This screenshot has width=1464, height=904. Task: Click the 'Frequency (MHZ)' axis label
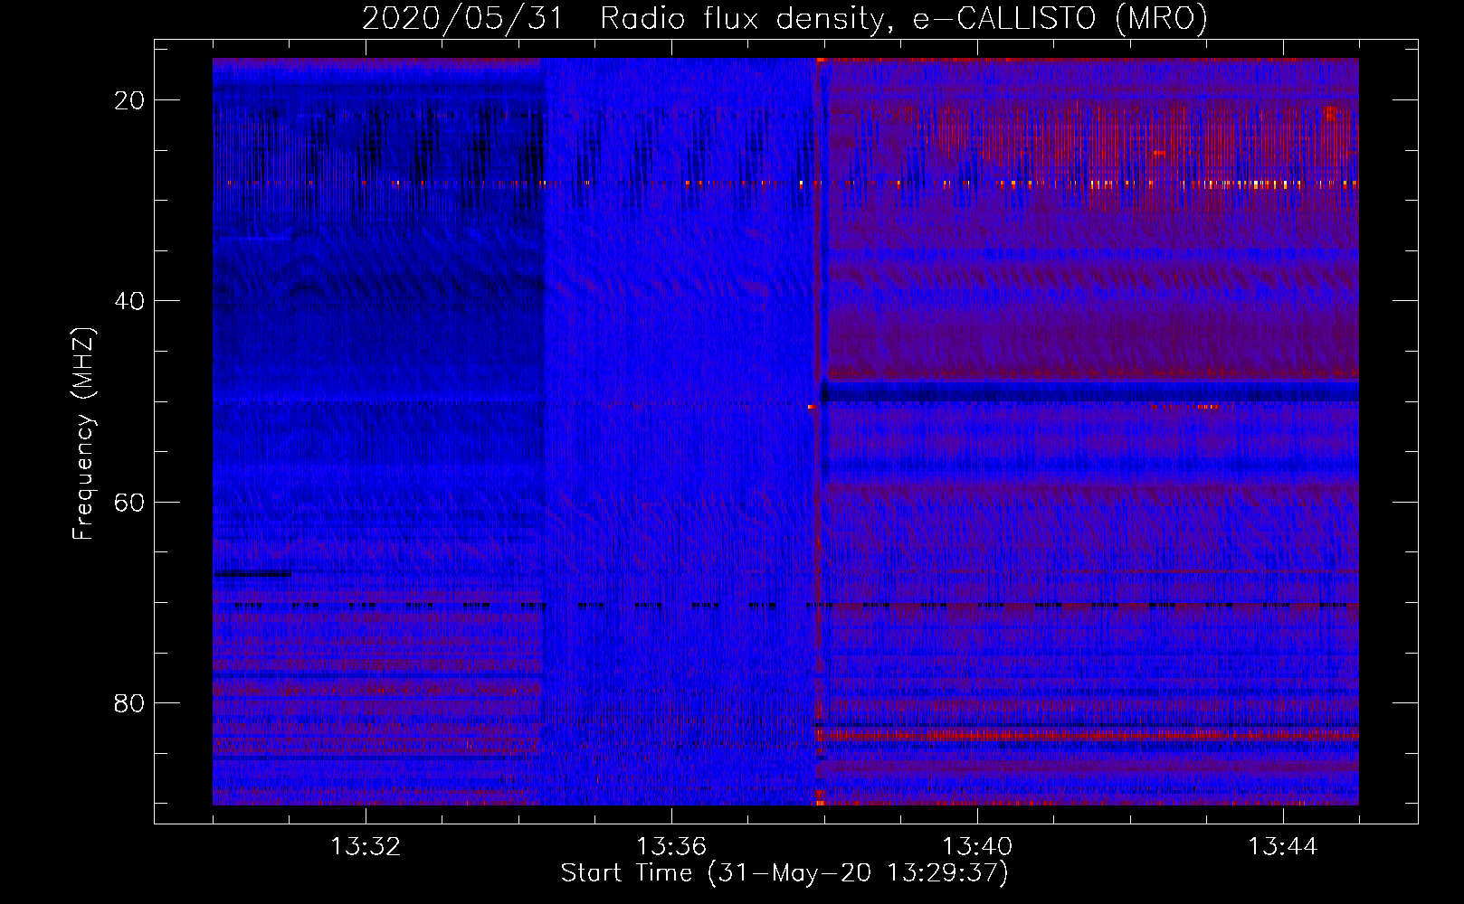[x=83, y=434]
